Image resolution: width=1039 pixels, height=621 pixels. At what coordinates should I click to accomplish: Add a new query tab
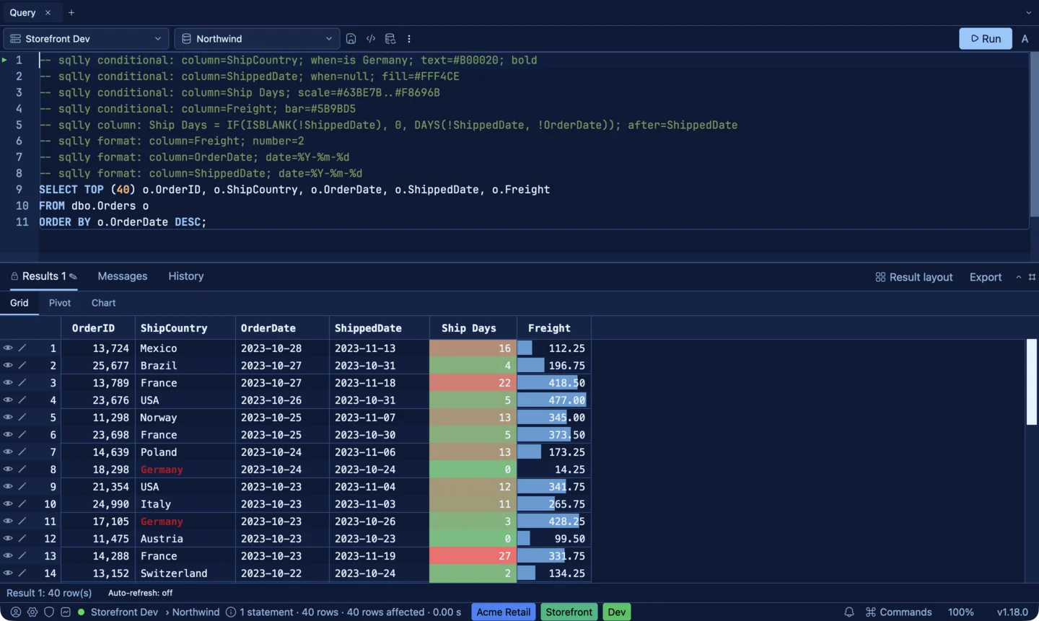pyautogui.click(x=71, y=12)
